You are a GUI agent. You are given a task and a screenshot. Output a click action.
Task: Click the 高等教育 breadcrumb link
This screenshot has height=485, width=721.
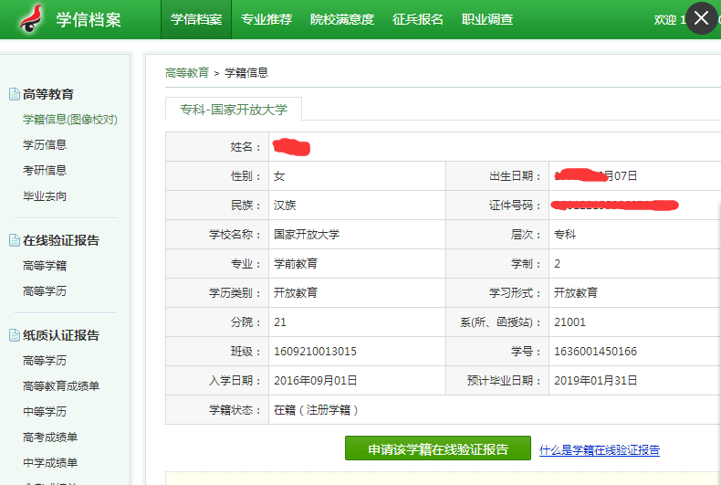coord(187,73)
